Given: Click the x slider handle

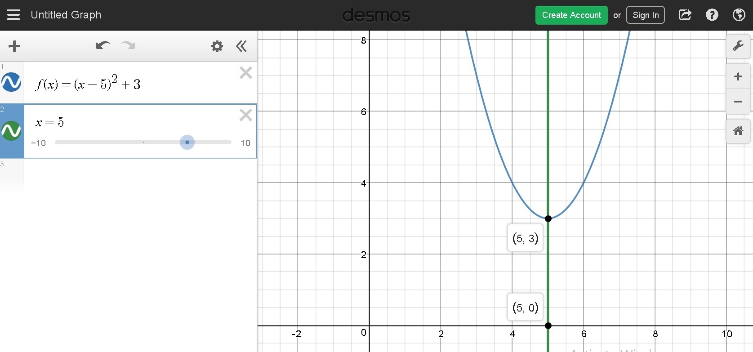Looking at the screenshot, I should tap(187, 143).
